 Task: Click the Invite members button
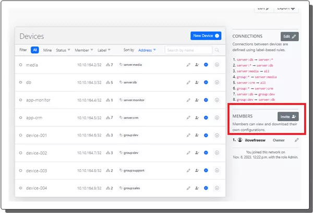pos(287,117)
